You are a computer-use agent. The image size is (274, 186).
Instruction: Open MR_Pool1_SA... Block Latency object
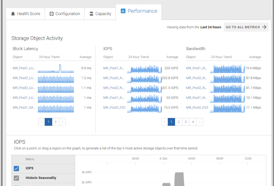coord(24,107)
